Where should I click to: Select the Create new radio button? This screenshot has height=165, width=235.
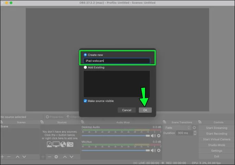pyautogui.click(x=85, y=55)
